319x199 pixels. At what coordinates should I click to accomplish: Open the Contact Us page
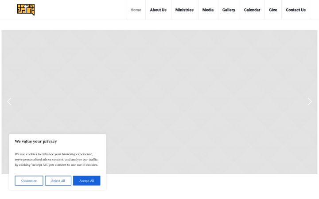click(296, 10)
